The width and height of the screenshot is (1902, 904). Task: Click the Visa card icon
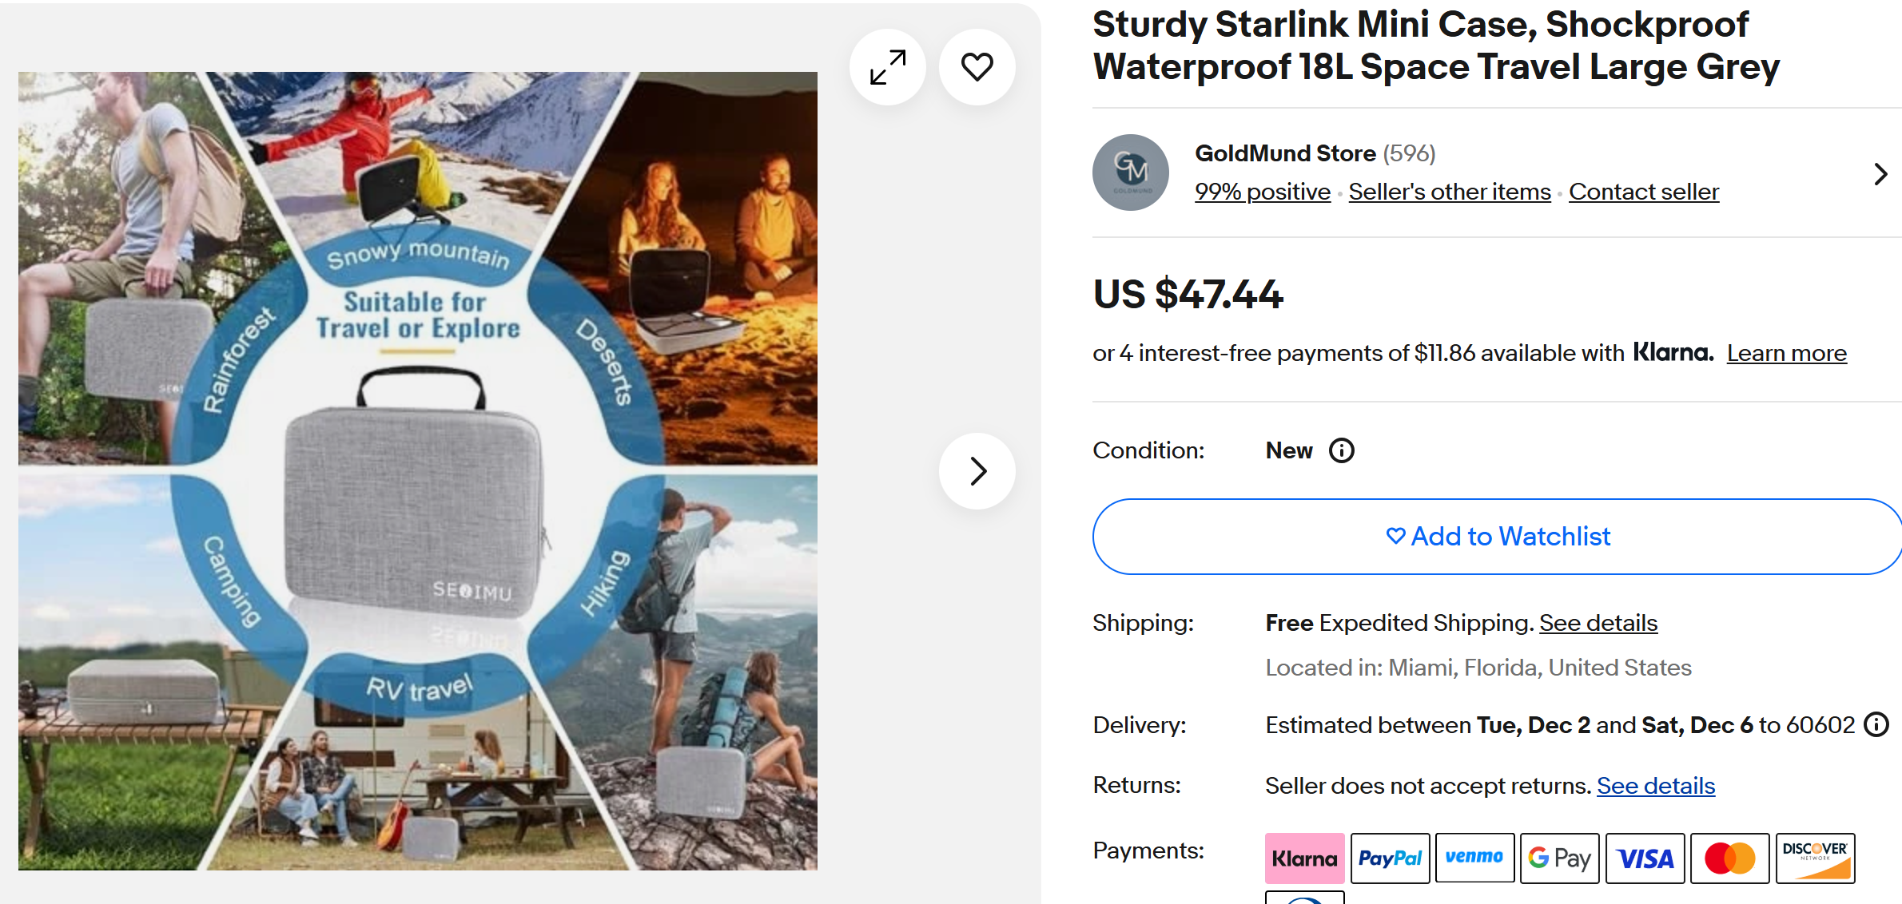pyautogui.click(x=1645, y=858)
